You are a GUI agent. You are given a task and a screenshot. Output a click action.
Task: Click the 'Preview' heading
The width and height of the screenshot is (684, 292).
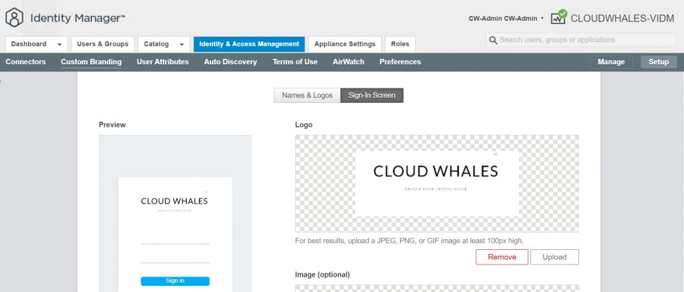click(112, 125)
